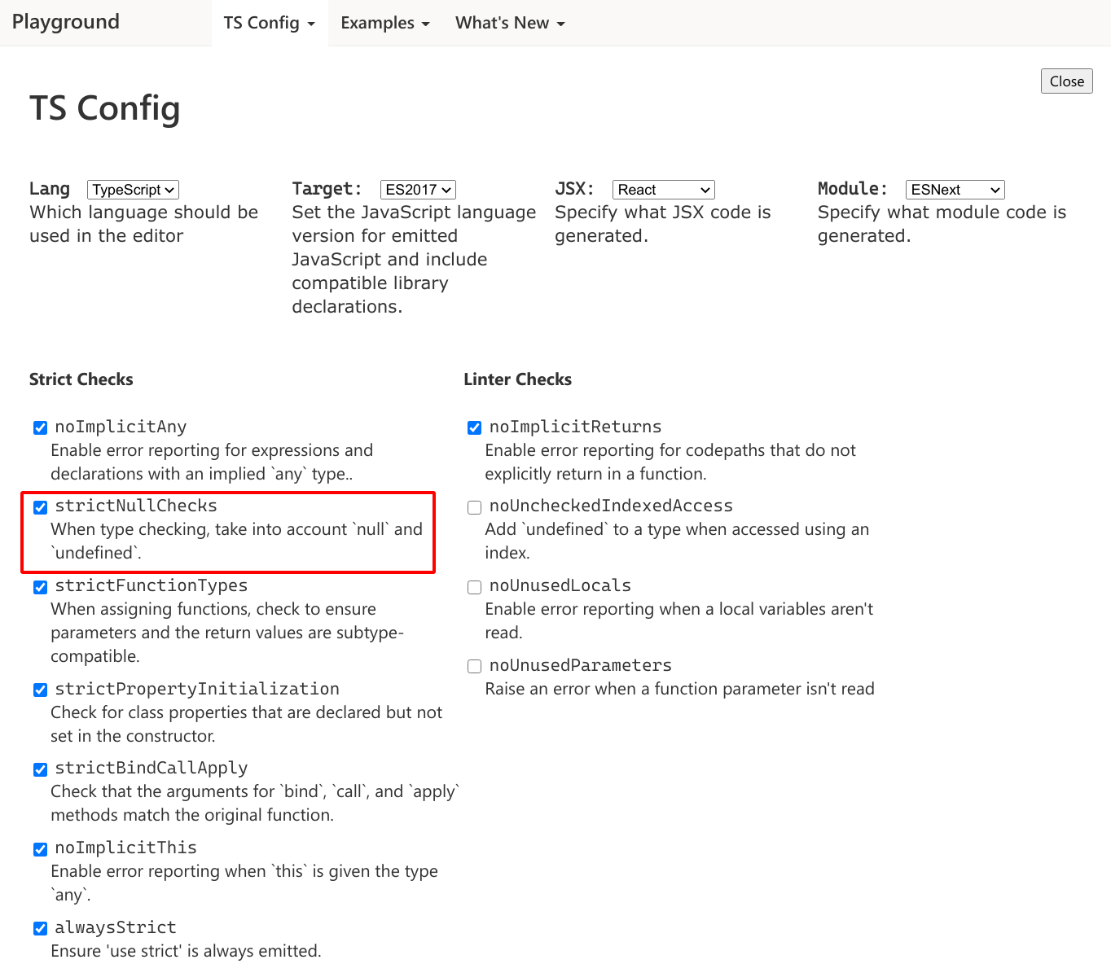
Task: Open the TS Config menu
Action: (x=270, y=23)
